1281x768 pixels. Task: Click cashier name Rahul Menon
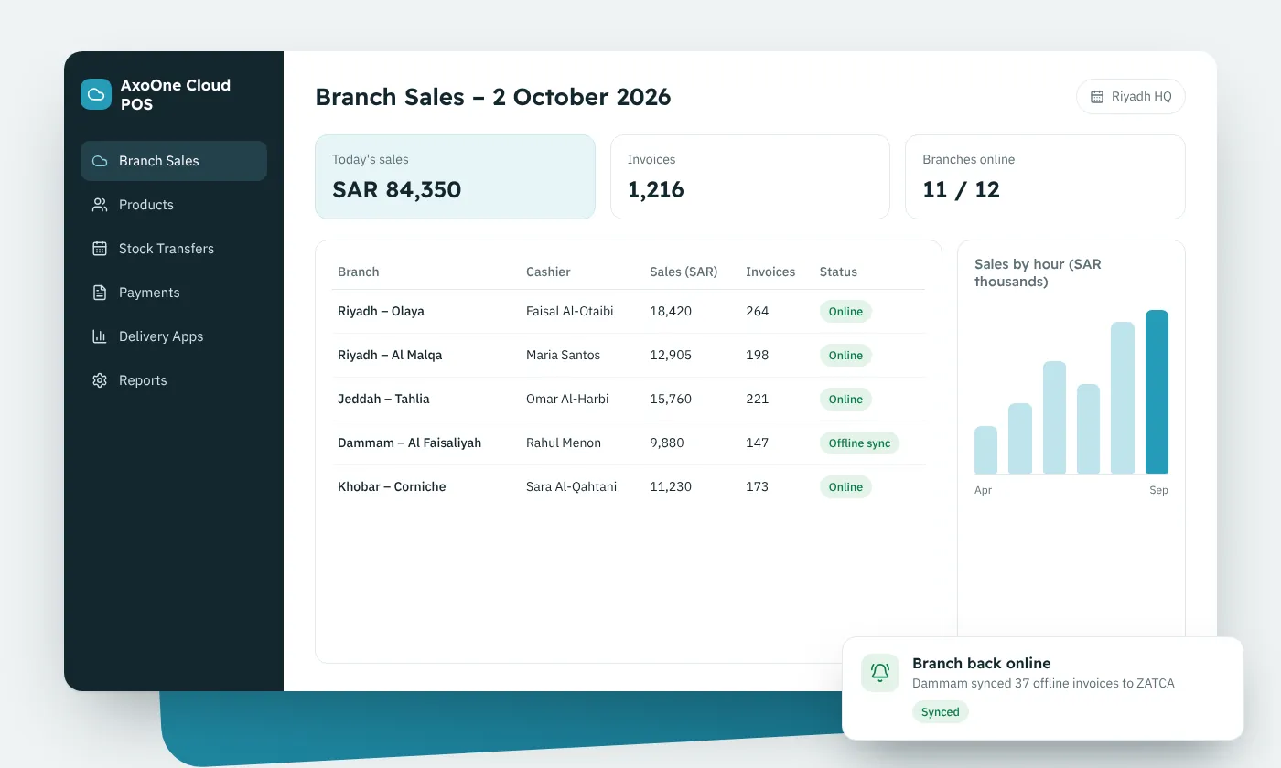pyautogui.click(x=564, y=443)
